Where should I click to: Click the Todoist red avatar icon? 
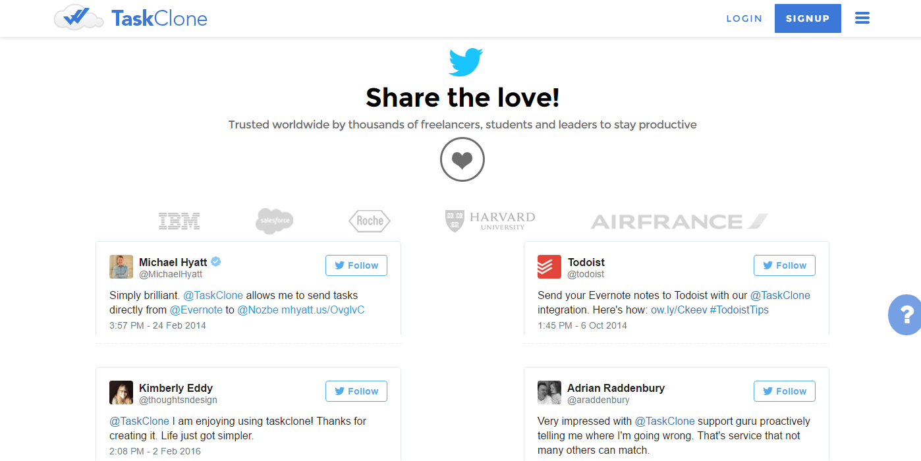[549, 267]
